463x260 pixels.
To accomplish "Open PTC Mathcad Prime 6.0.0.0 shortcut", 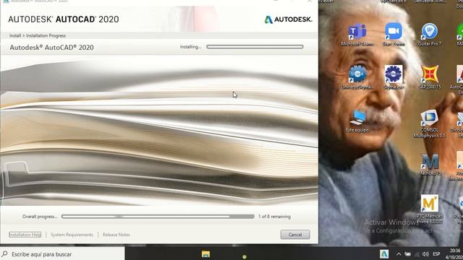I will click(x=430, y=209).
